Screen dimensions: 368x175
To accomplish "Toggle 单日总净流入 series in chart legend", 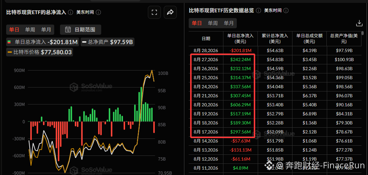I will 43,42.
